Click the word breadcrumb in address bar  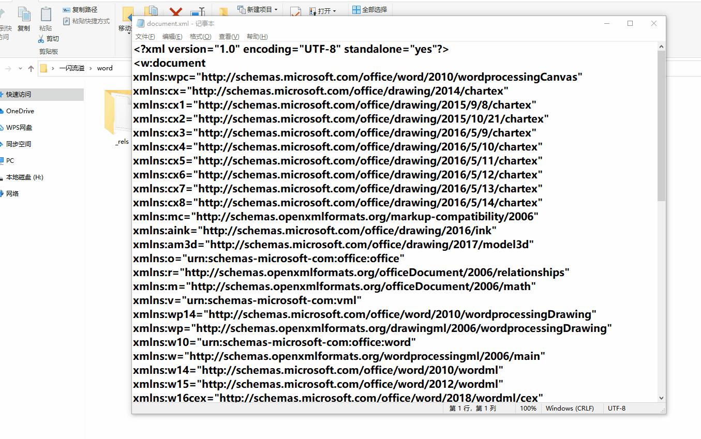[105, 68]
